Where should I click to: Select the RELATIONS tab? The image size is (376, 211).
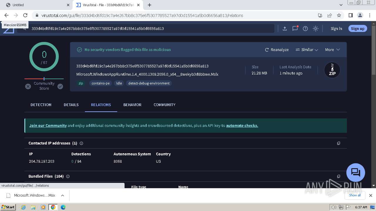coord(101,105)
